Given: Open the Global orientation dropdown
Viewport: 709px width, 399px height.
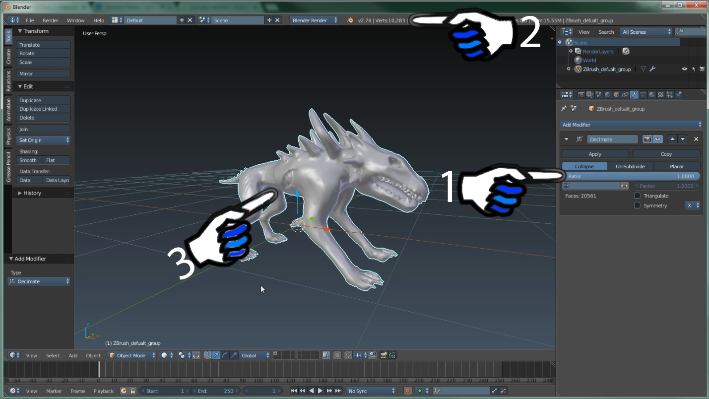Looking at the screenshot, I should click(255, 355).
